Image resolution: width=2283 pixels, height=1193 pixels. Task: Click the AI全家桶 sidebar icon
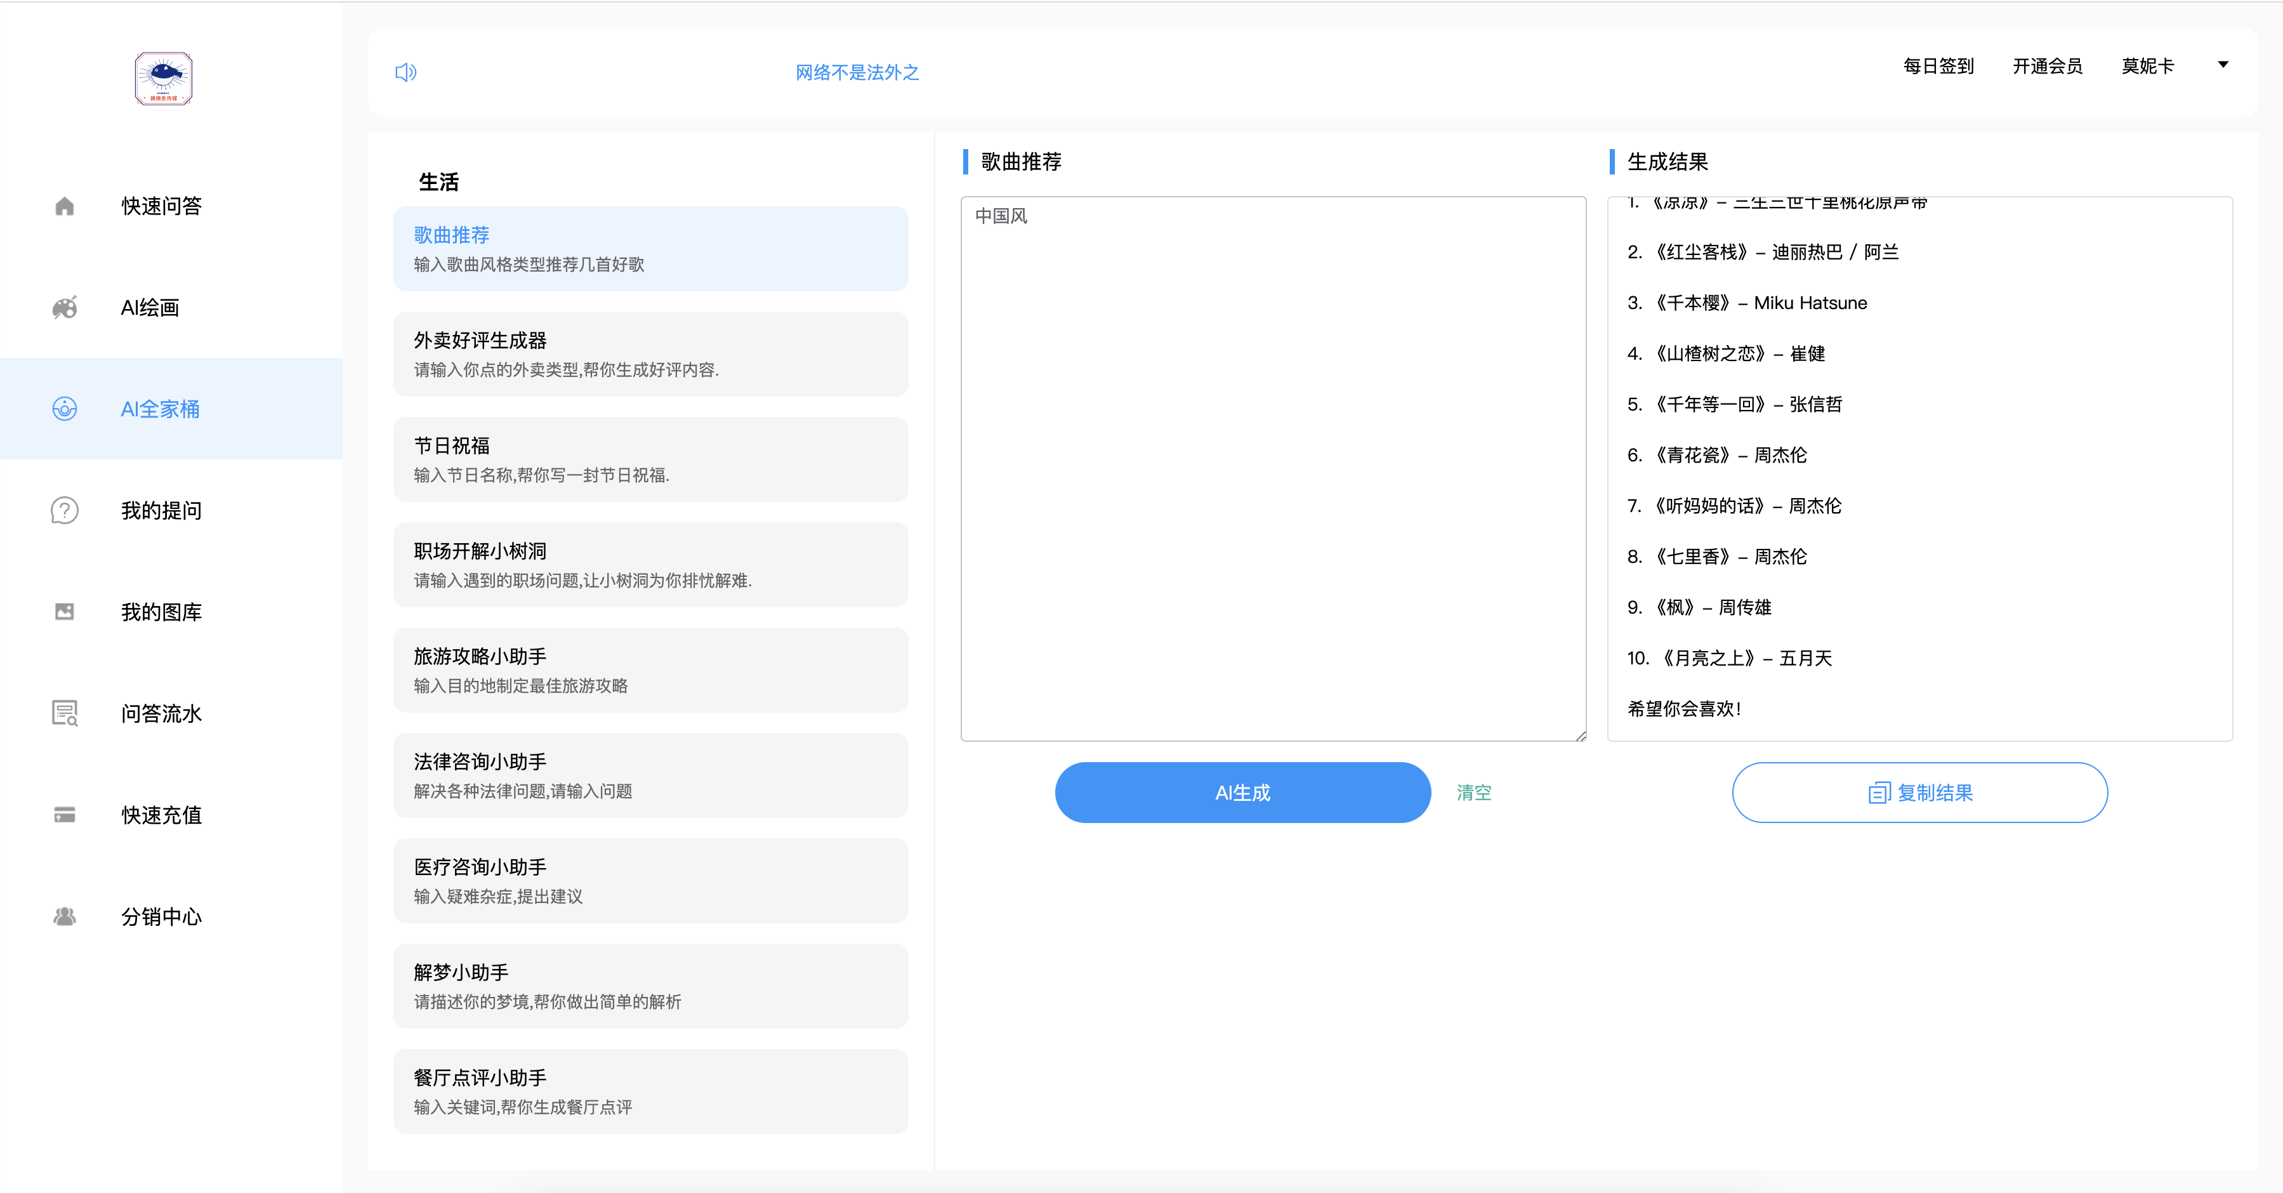[65, 409]
